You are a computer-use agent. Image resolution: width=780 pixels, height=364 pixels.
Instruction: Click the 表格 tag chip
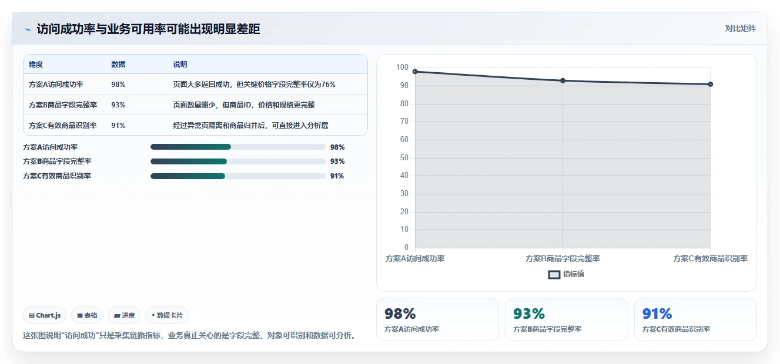pos(87,315)
